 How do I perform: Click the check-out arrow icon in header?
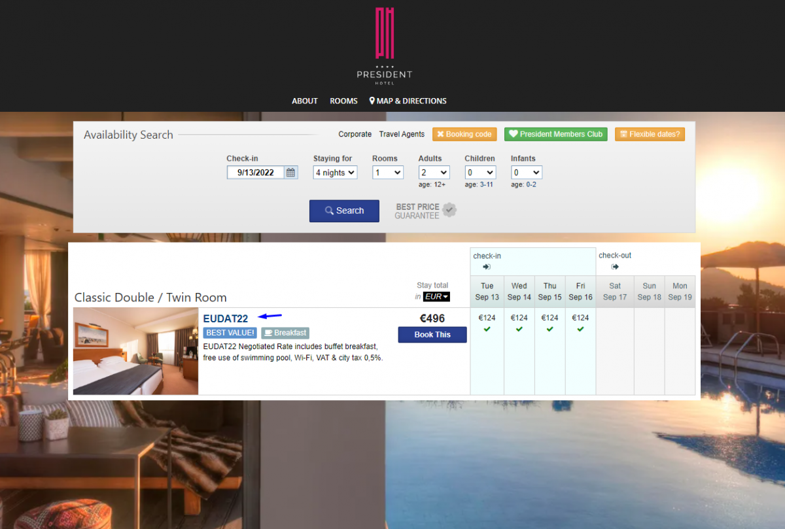click(615, 267)
